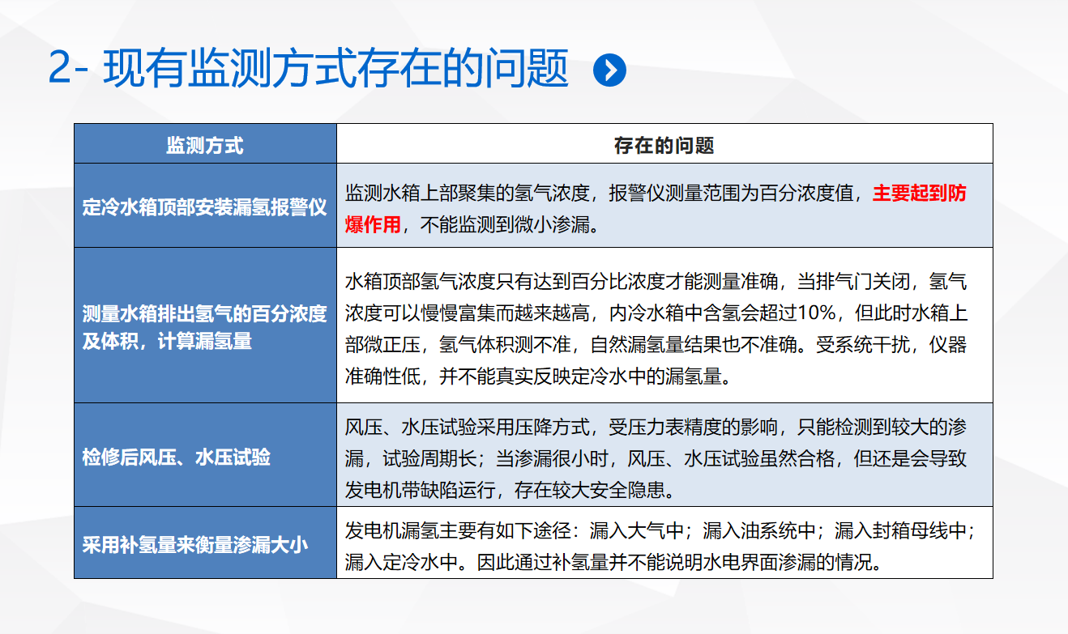
Task: Click the 监测方式 table header cell
Action: click(205, 145)
